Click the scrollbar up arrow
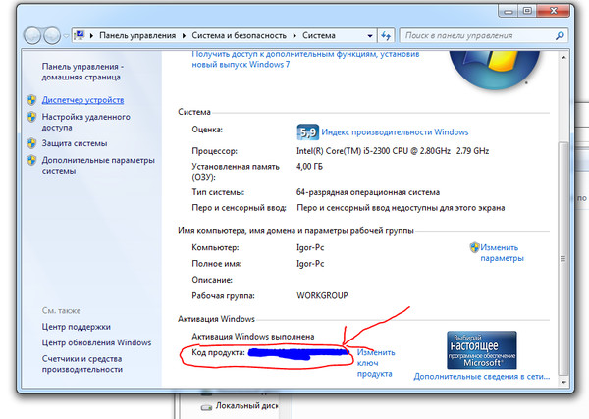 [563, 58]
